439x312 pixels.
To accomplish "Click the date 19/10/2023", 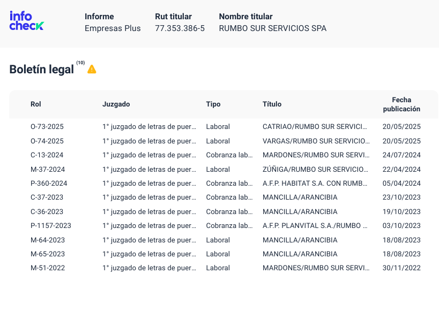I will click(401, 211).
